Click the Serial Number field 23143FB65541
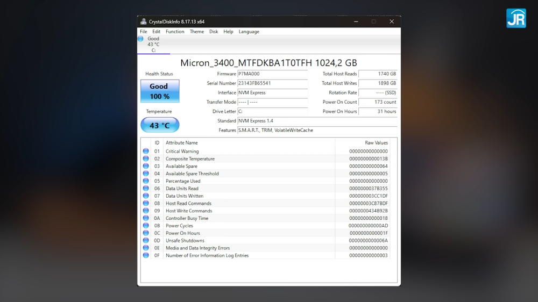This screenshot has width=538, height=302. 273,83
